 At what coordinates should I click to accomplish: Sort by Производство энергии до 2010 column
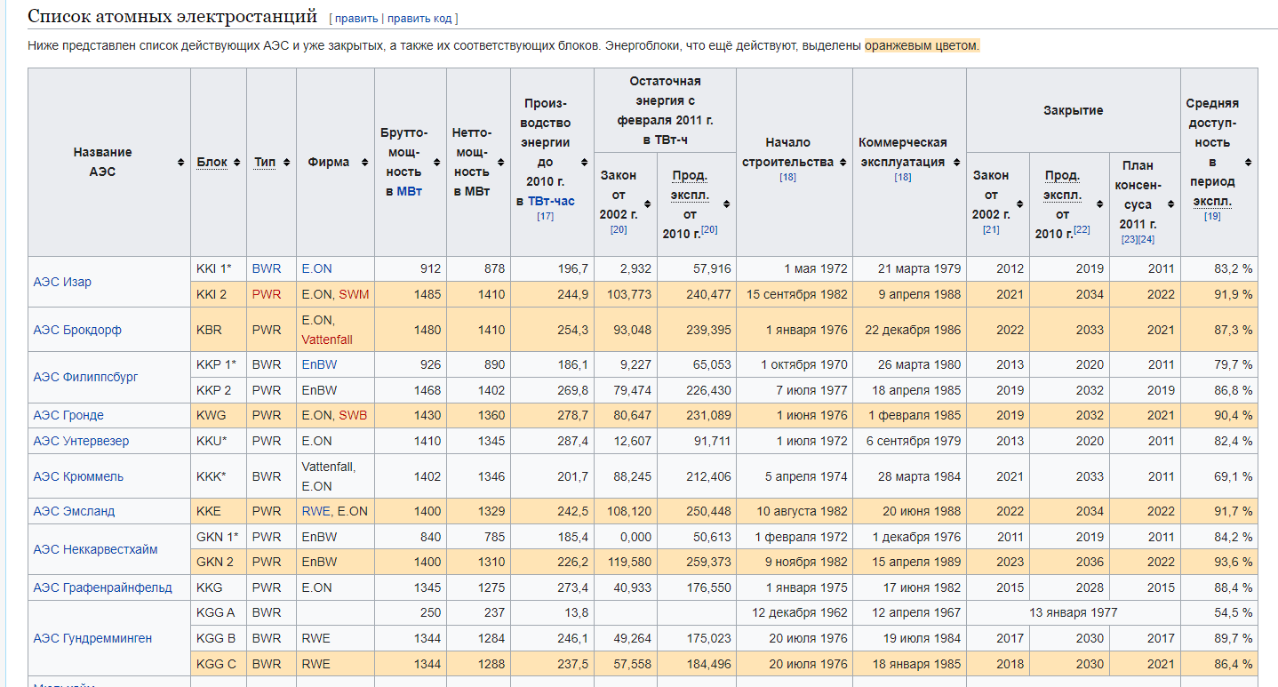(x=584, y=163)
